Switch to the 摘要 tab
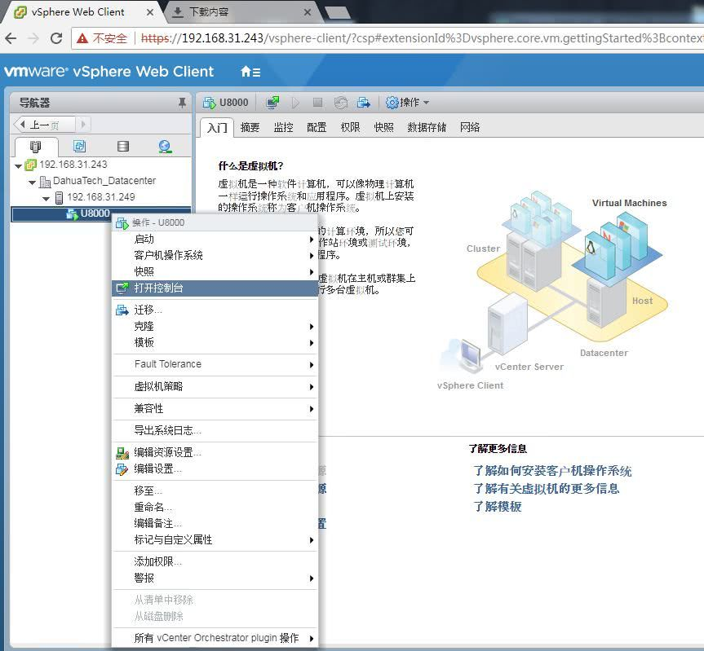Viewport: 704px width, 651px height. point(250,127)
